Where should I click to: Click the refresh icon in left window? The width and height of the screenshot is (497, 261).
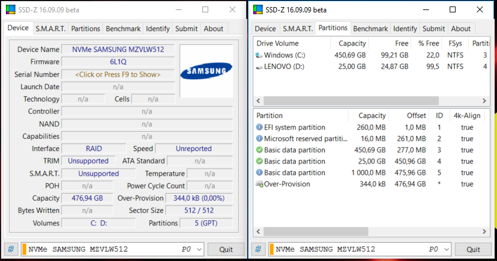(11, 249)
